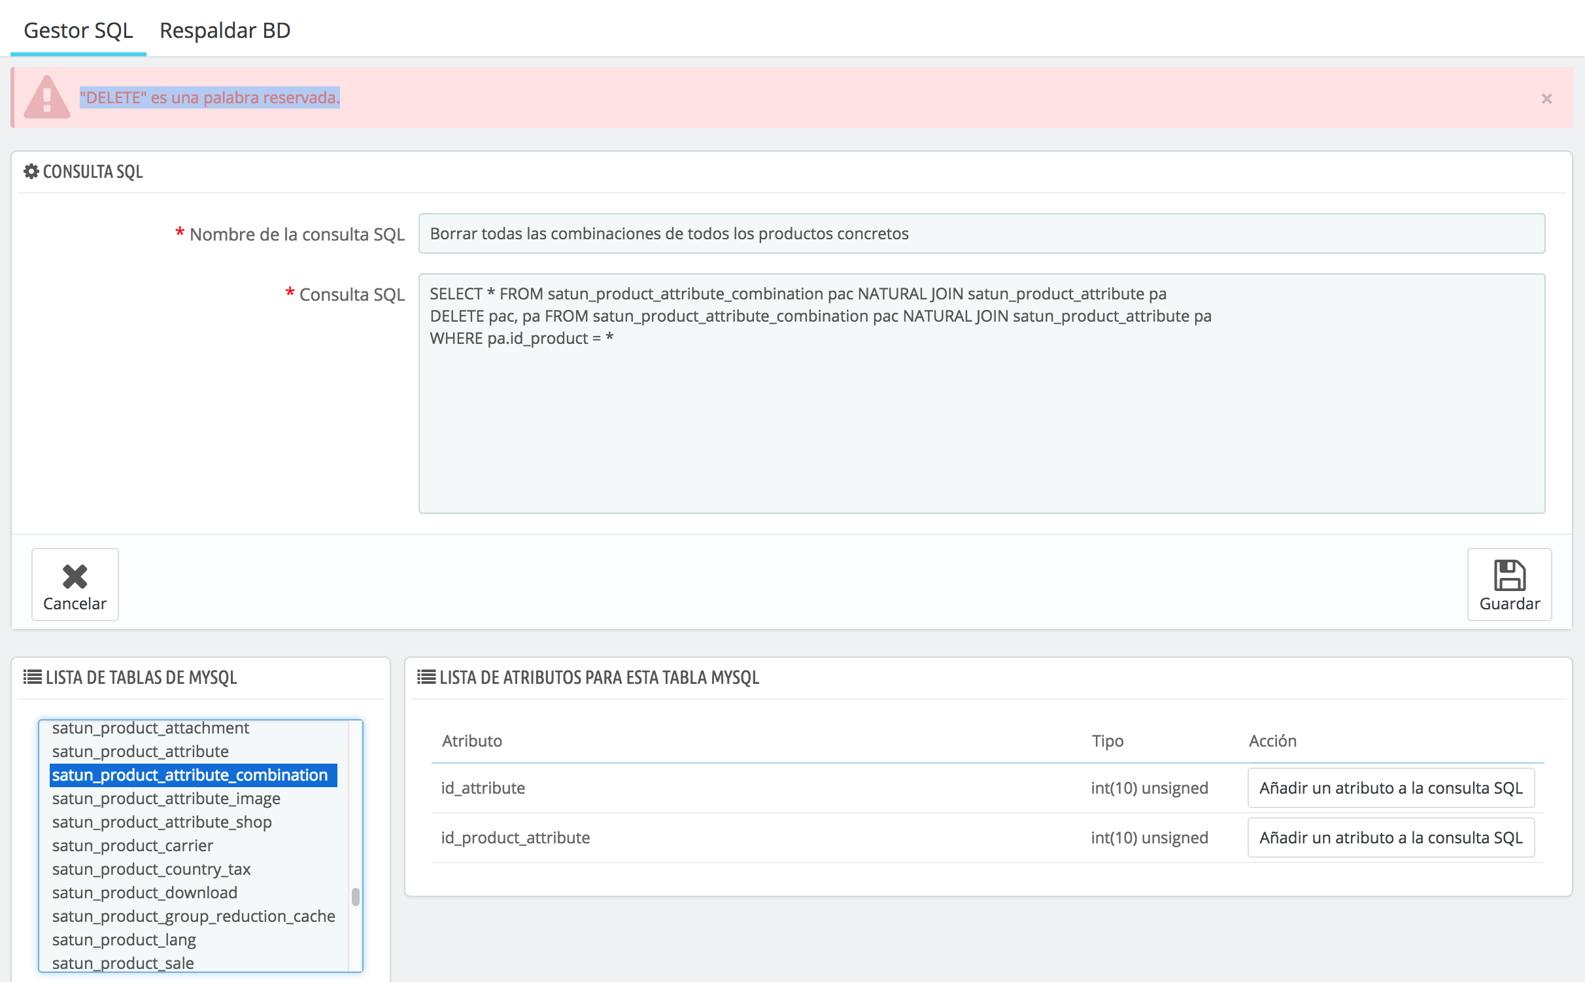
Task: Add id_attribute to the SQL query
Action: [1390, 788]
